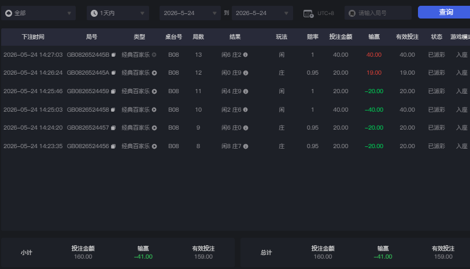Screen dimensions: 470x269
Task: Select bet time 2026-05-24 14:24:20
Action: (33, 128)
